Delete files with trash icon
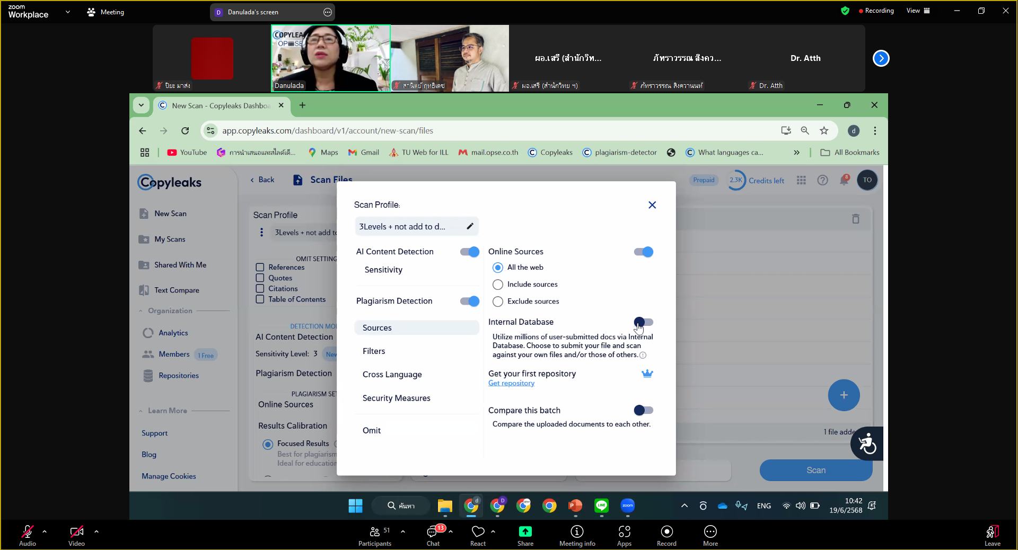The height and width of the screenshot is (550, 1018). click(x=855, y=219)
